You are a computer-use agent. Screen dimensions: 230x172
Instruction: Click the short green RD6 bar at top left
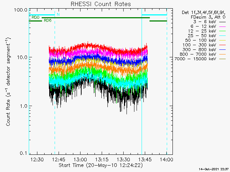coord(36,21)
